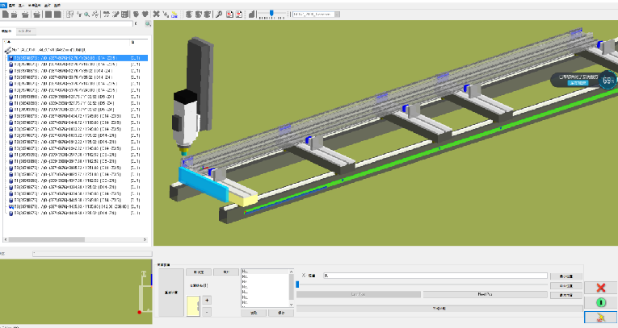This screenshot has height=328, width=618.
Task: Click the 65% circular indicator in the 3D view
Action: [x=607, y=79]
